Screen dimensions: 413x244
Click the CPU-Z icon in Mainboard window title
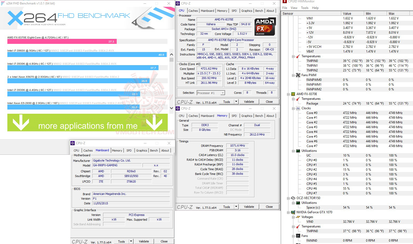pyautogui.click(x=73, y=143)
